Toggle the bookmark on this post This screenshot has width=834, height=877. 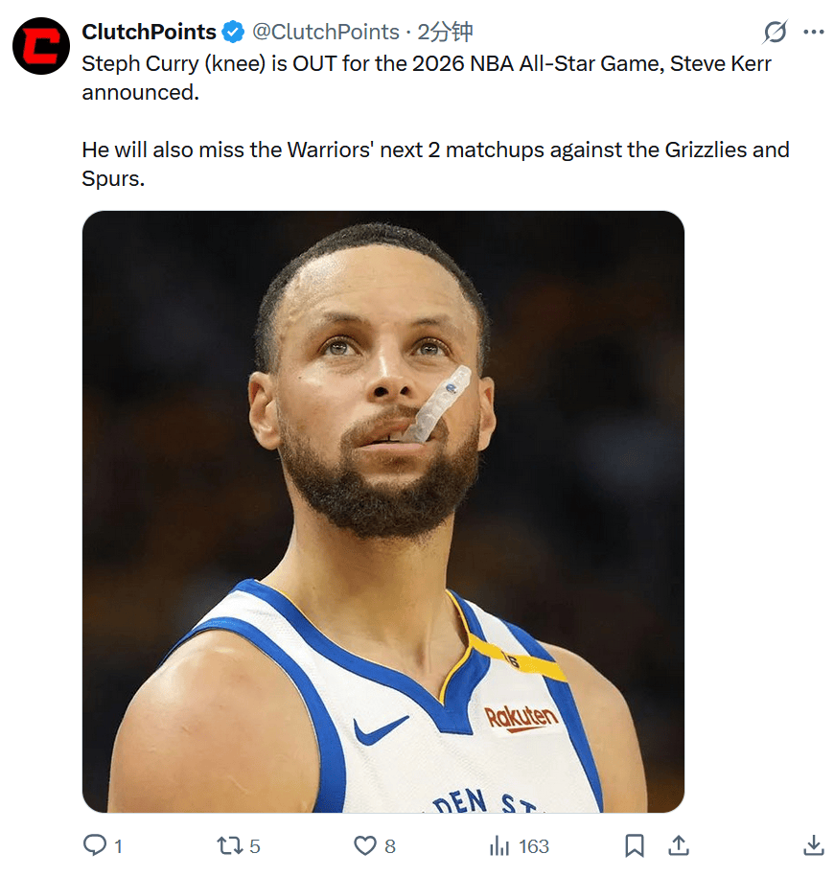(634, 845)
